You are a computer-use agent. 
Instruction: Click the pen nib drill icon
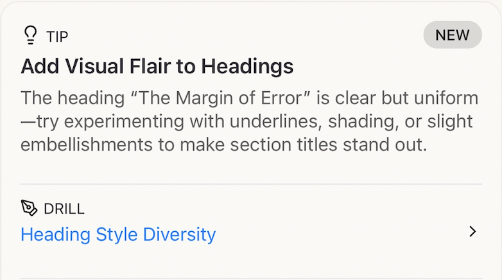(30, 208)
